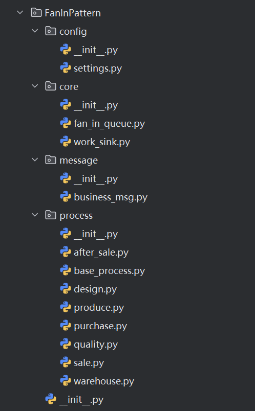The height and width of the screenshot is (411, 255).
Task: Select the process folder label
Action: pyautogui.click(x=76, y=215)
